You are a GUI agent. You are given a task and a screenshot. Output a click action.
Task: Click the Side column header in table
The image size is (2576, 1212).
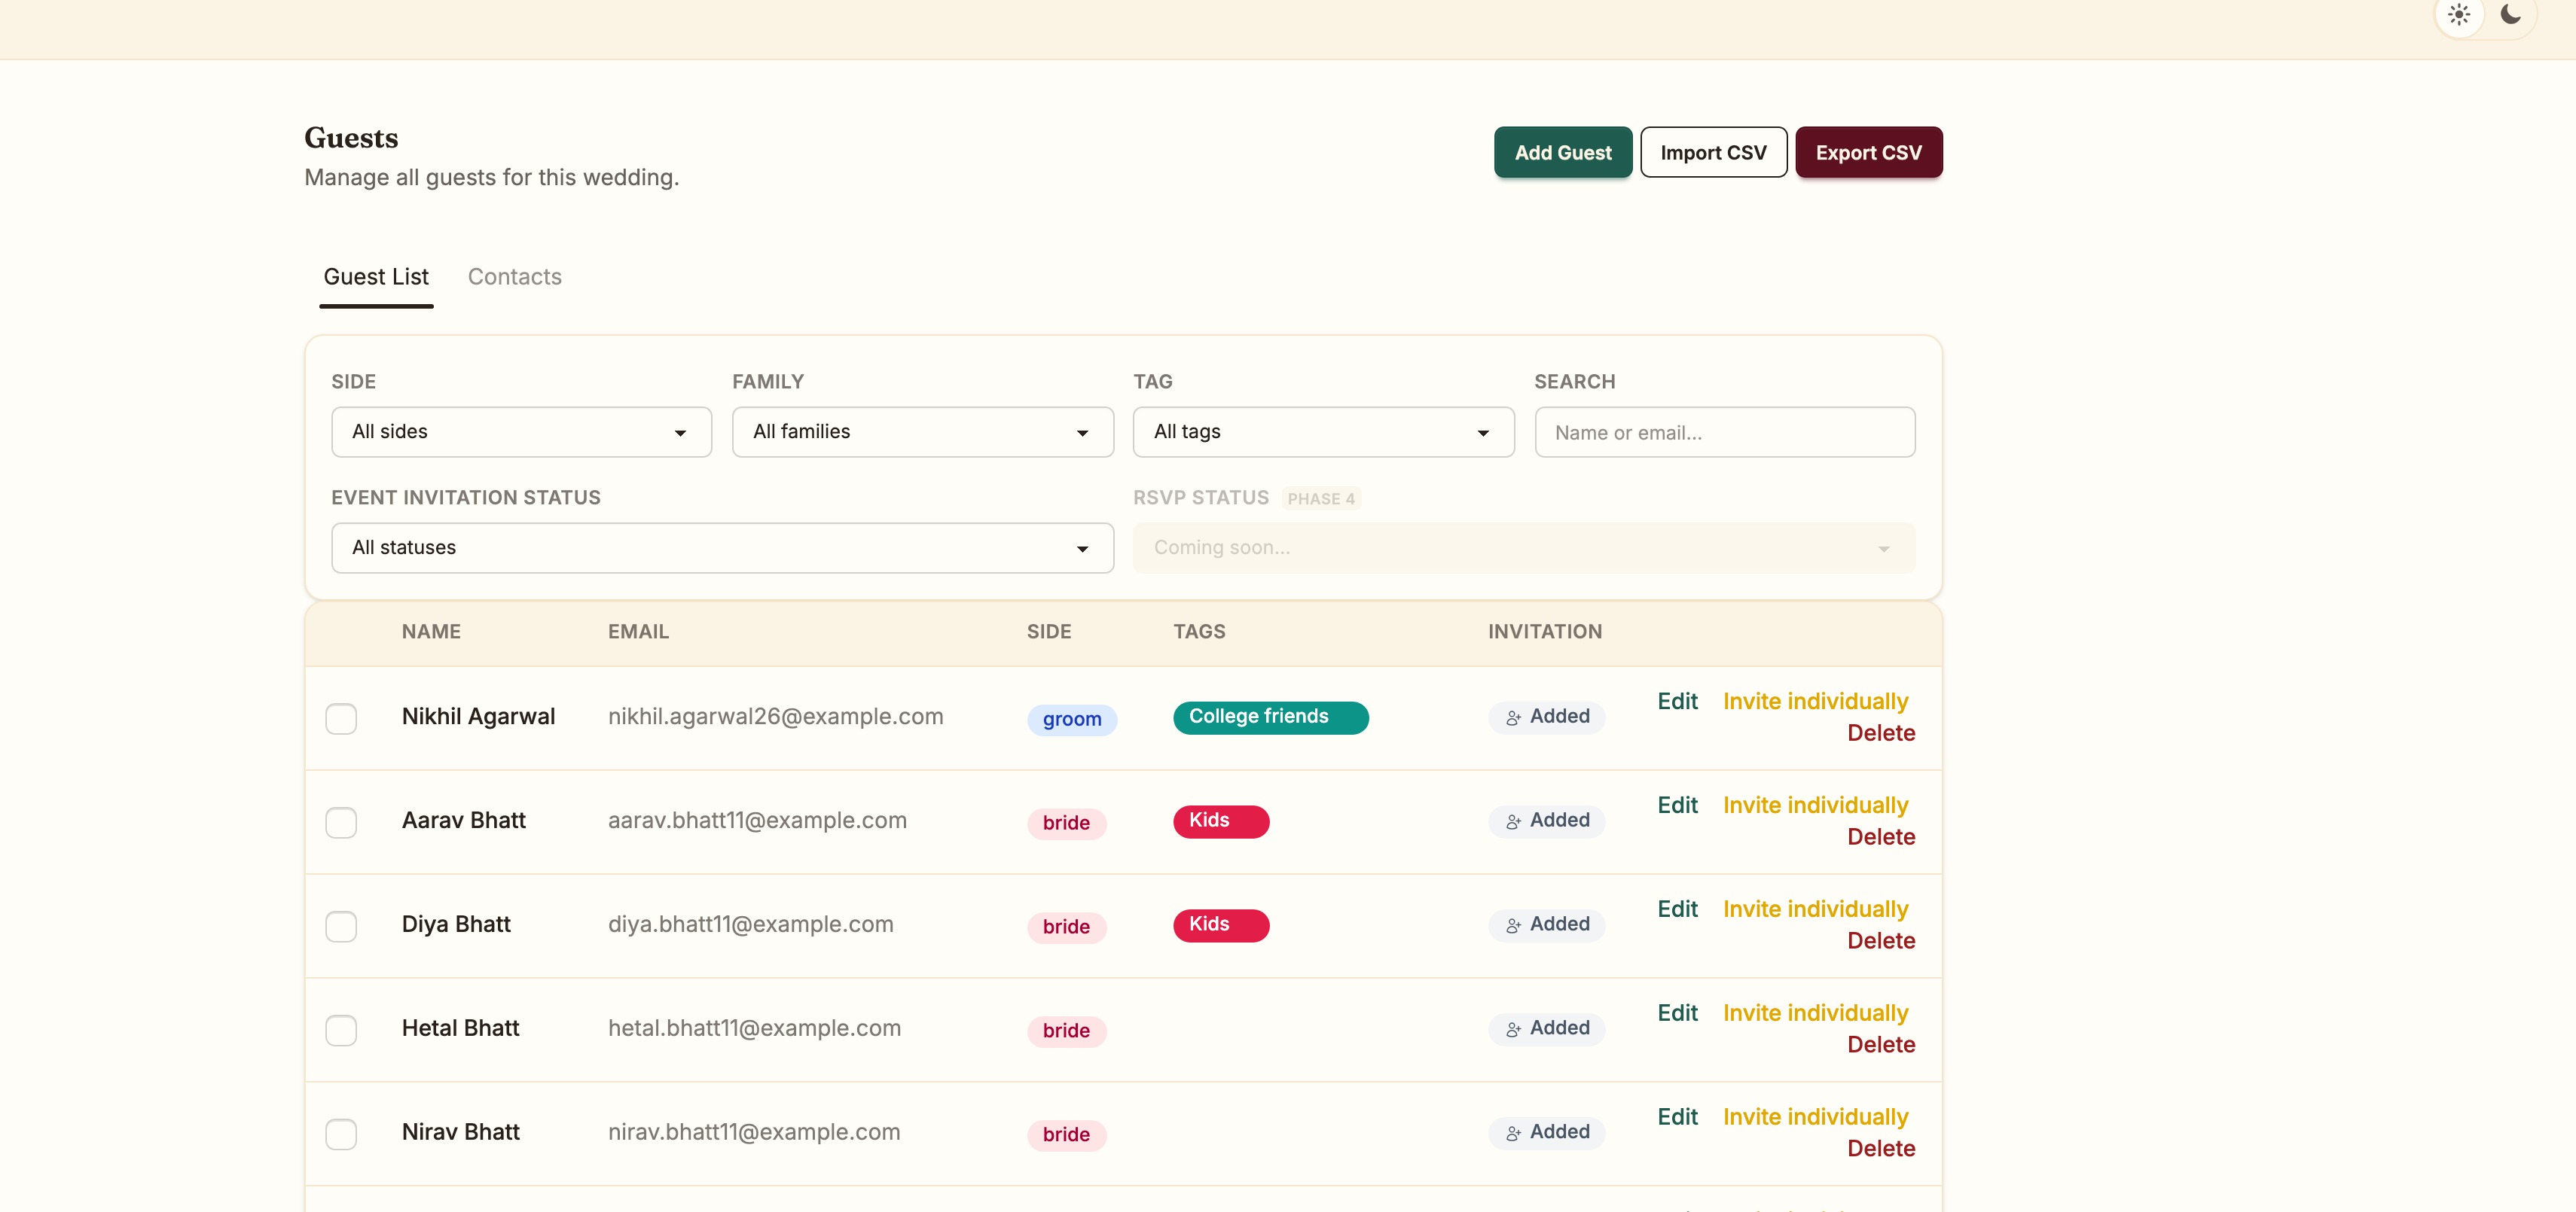(x=1049, y=632)
